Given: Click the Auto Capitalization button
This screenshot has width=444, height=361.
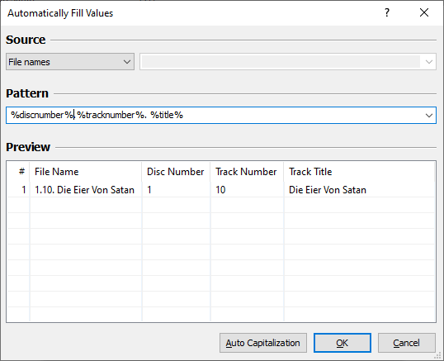Looking at the screenshot, I should point(263,343).
